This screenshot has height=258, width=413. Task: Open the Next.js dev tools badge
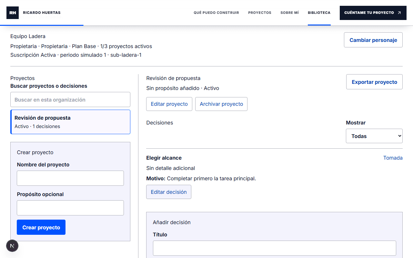click(x=12, y=246)
